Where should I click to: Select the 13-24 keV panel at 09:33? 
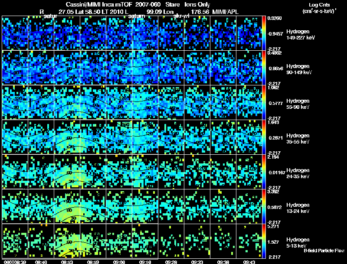coord(197,206)
